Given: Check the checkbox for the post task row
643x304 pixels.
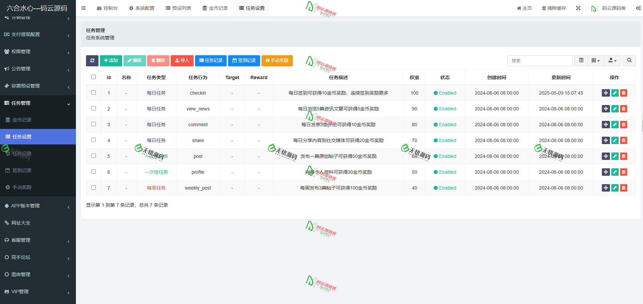Looking at the screenshot, I should [x=93, y=156].
